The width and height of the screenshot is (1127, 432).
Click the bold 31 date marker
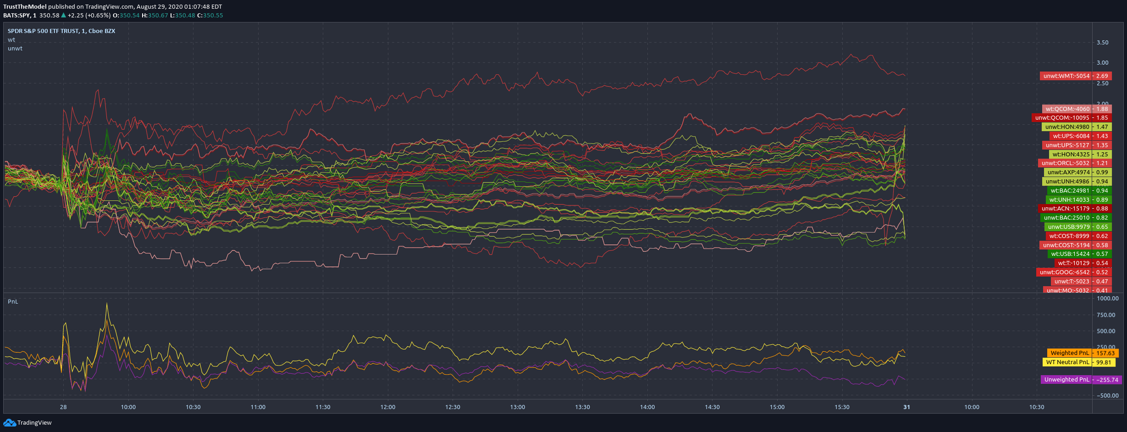point(906,407)
